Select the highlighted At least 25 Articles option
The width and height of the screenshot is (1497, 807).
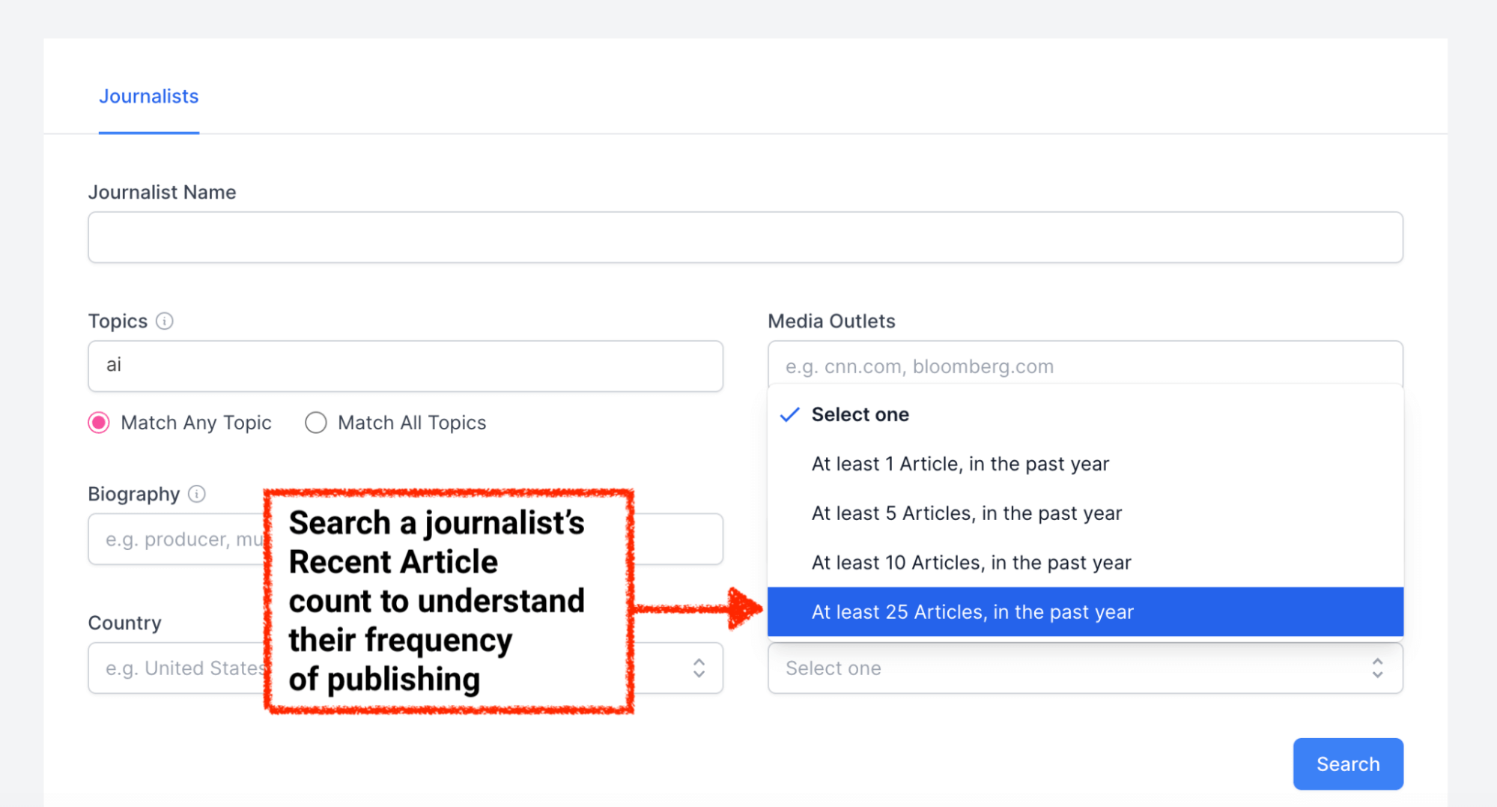[973, 611]
